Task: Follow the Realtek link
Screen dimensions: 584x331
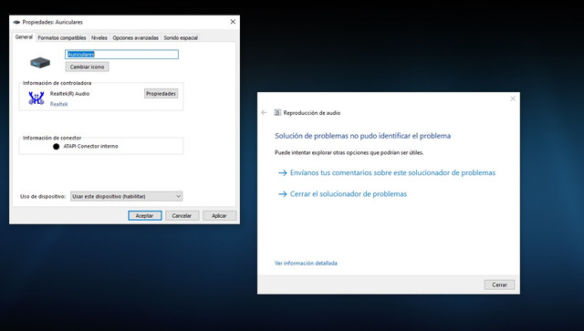Action: [x=58, y=104]
